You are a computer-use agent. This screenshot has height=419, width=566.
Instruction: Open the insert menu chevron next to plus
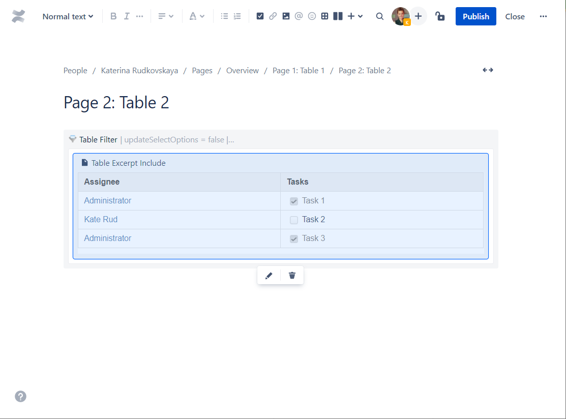coord(361,16)
